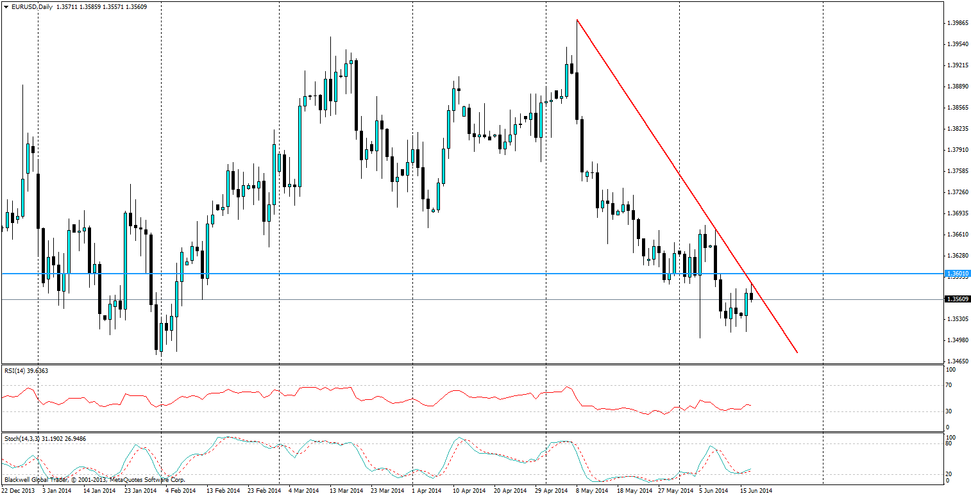Click the 23 Jan 2014 date label
This screenshot has width=971, height=496.
[140, 491]
